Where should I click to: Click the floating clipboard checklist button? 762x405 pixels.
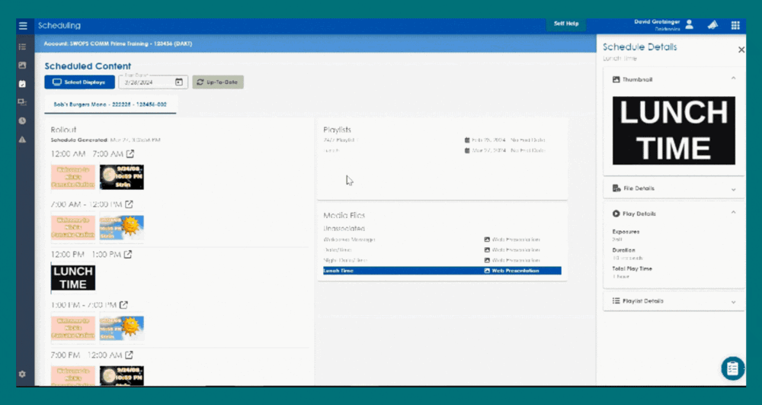click(x=733, y=368)
